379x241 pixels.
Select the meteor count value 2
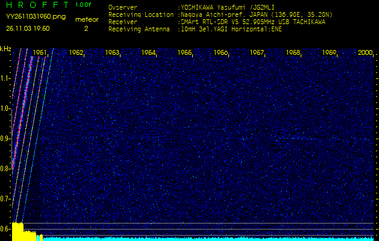point(86,28)
